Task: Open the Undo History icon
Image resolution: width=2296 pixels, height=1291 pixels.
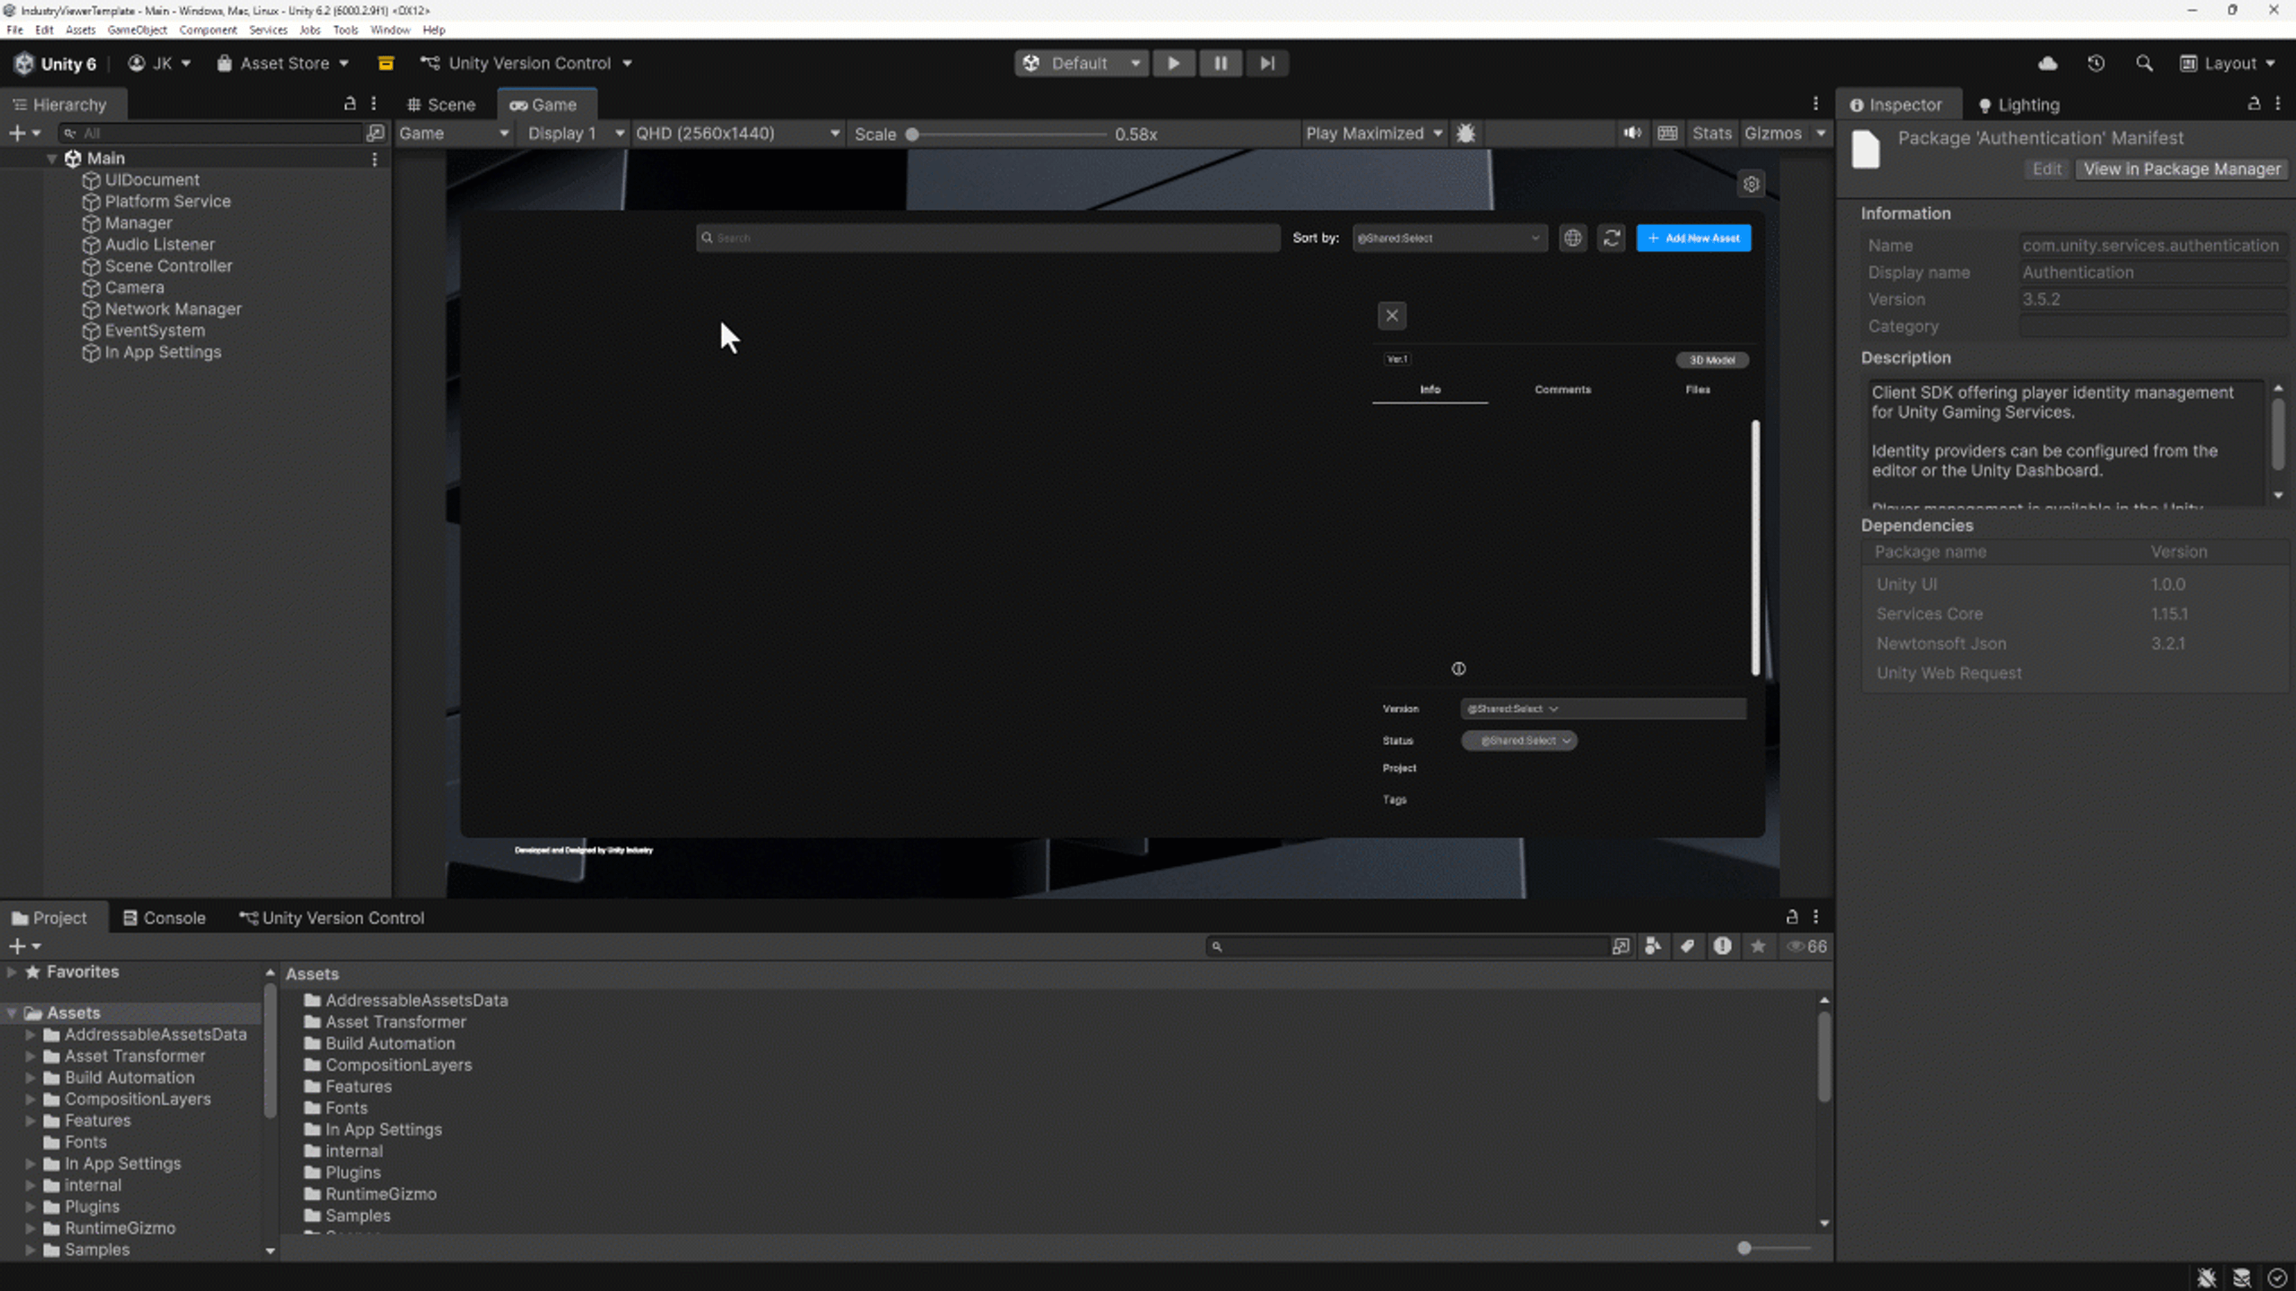Action: [2096, 64]
